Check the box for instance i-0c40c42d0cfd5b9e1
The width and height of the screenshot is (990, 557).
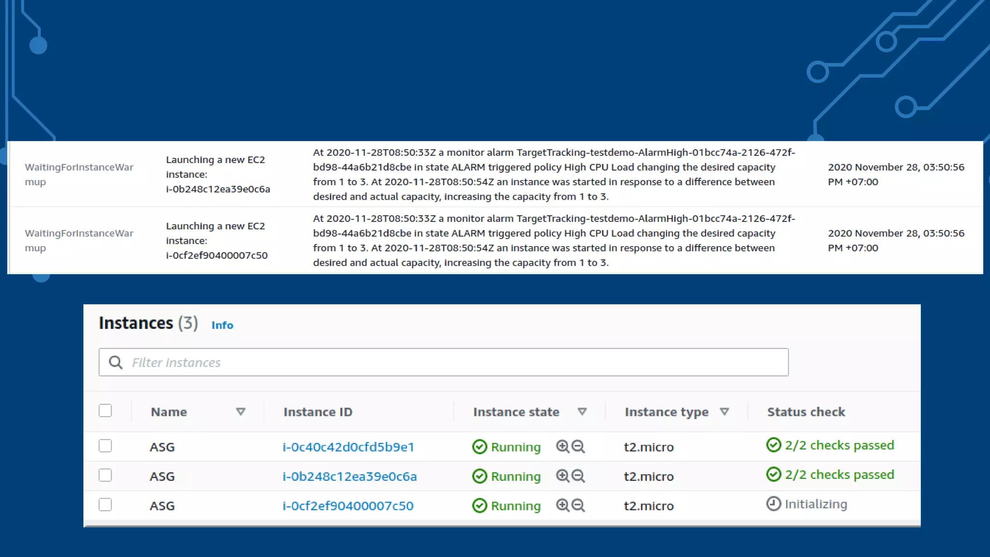105,446
